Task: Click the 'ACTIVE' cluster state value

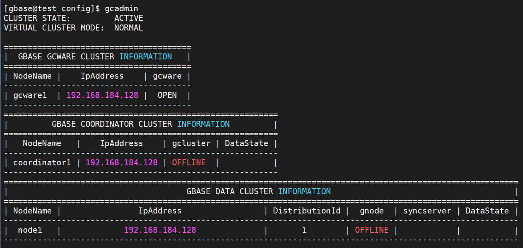Action: 129,18
